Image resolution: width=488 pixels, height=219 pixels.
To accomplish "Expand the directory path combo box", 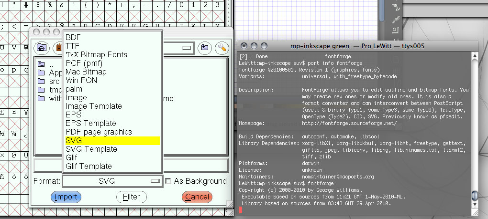I will pyautogui.click(x=186, y=48).
